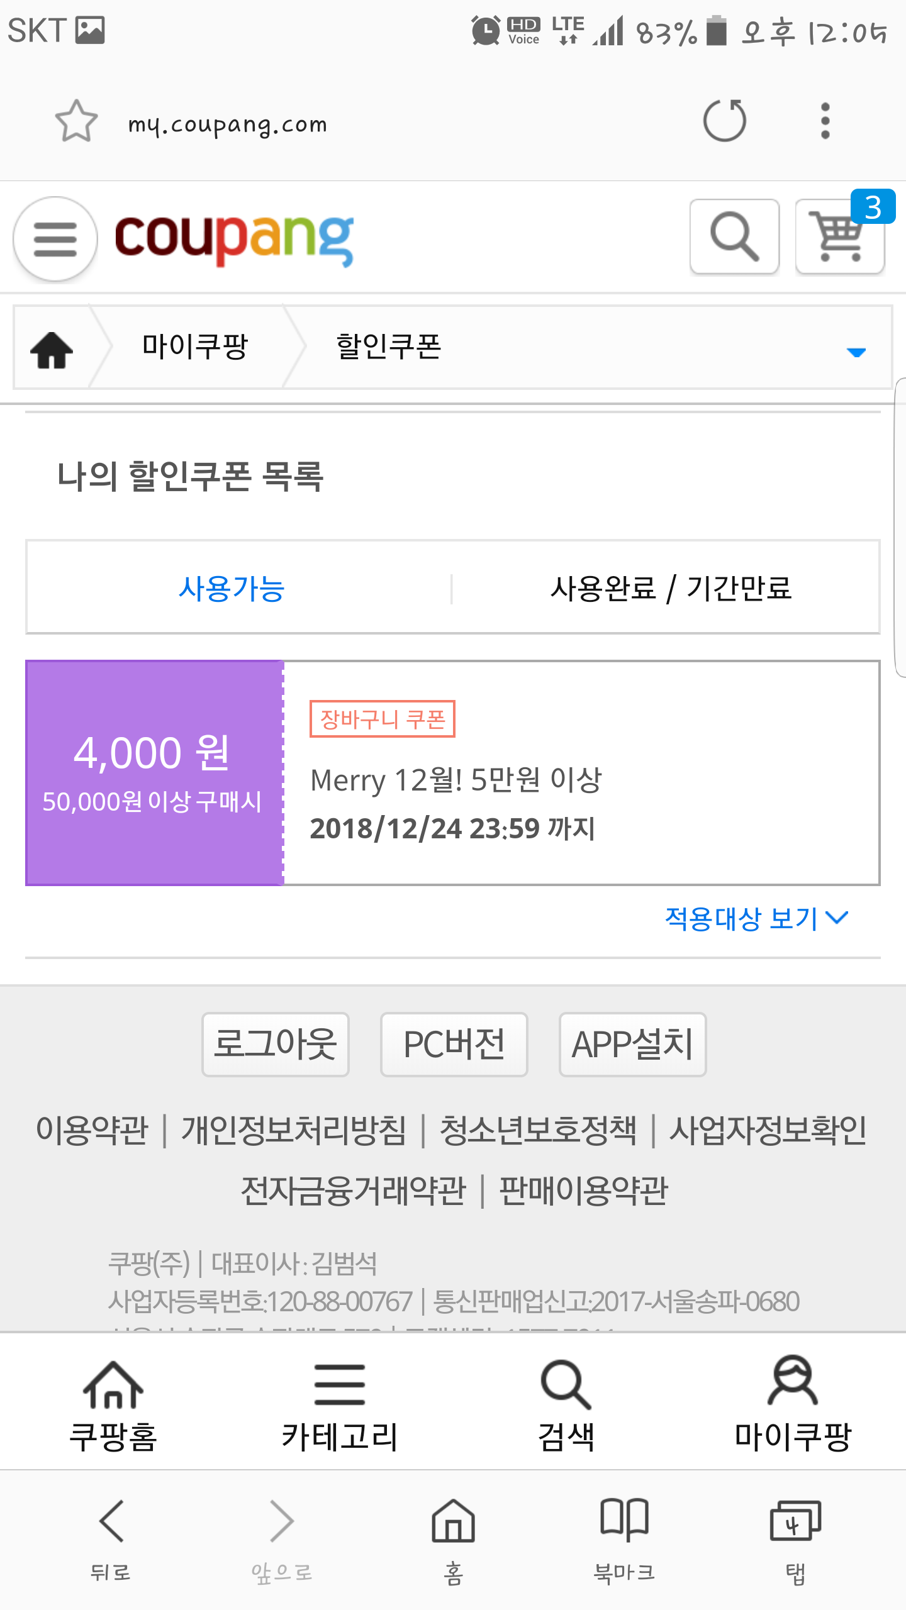Image resolution: width=906 pixels, height=1610 pixels.
Task: Select the 마이쿠팡 breadcrumb item
Action: pos(195,347)
